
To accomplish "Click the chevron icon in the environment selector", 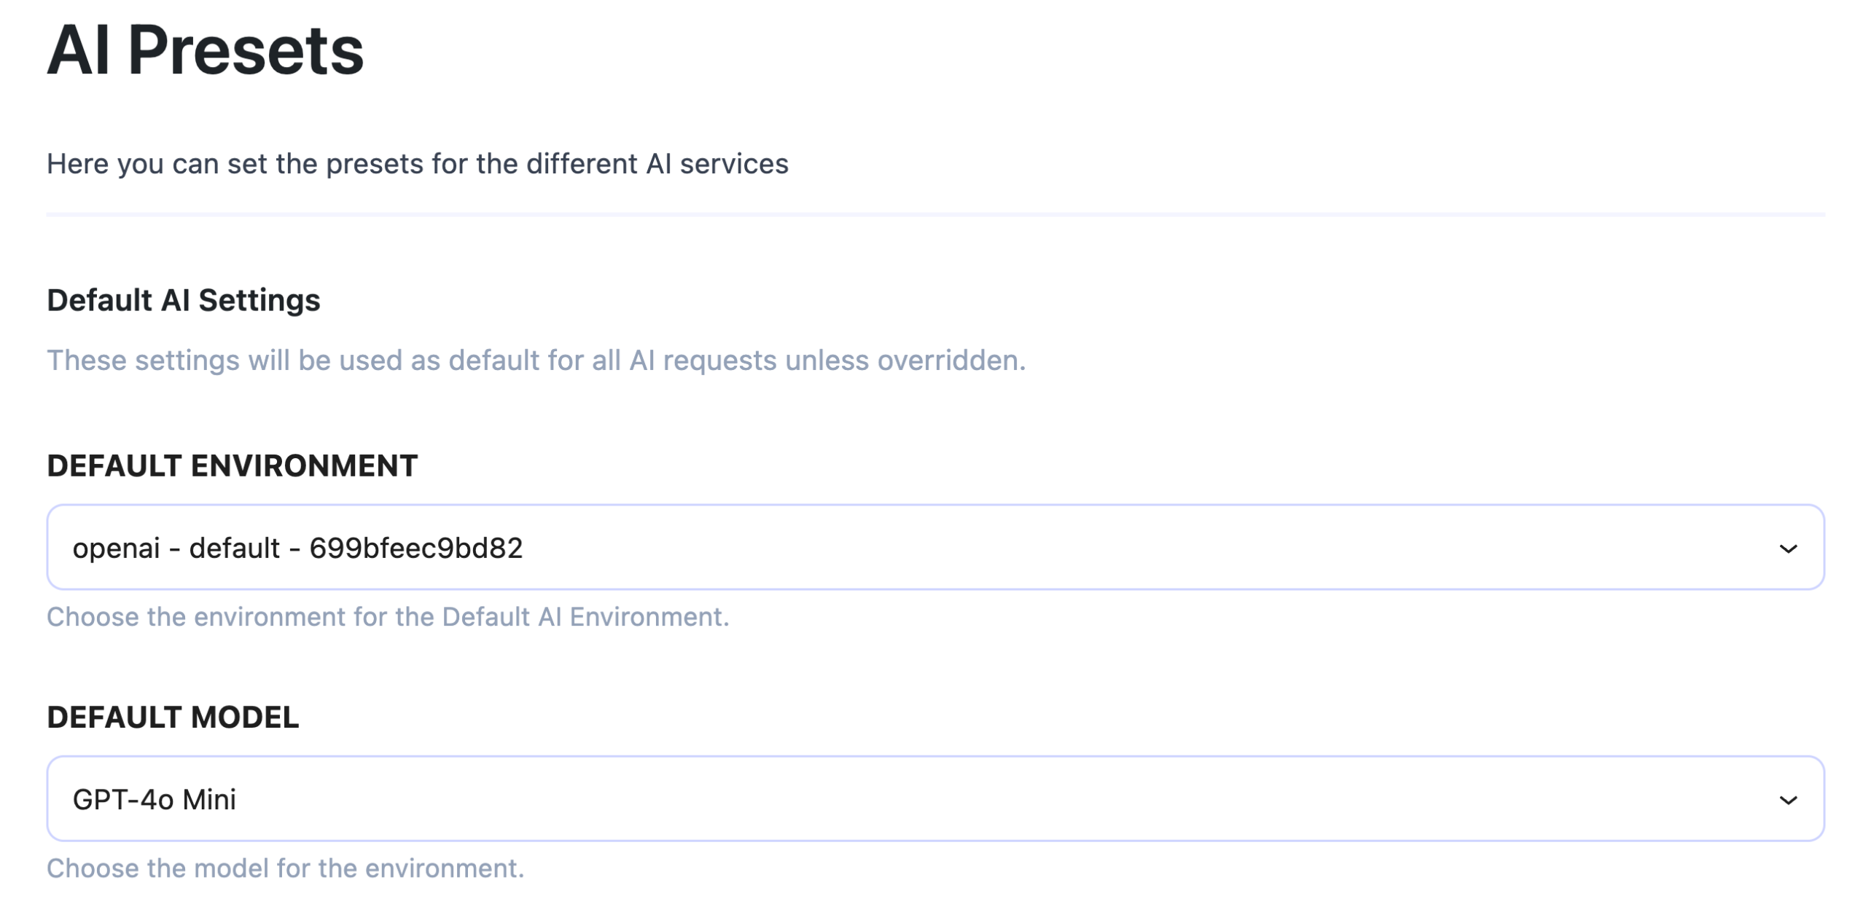I will pyautogui.click(x=1787, y=549).
